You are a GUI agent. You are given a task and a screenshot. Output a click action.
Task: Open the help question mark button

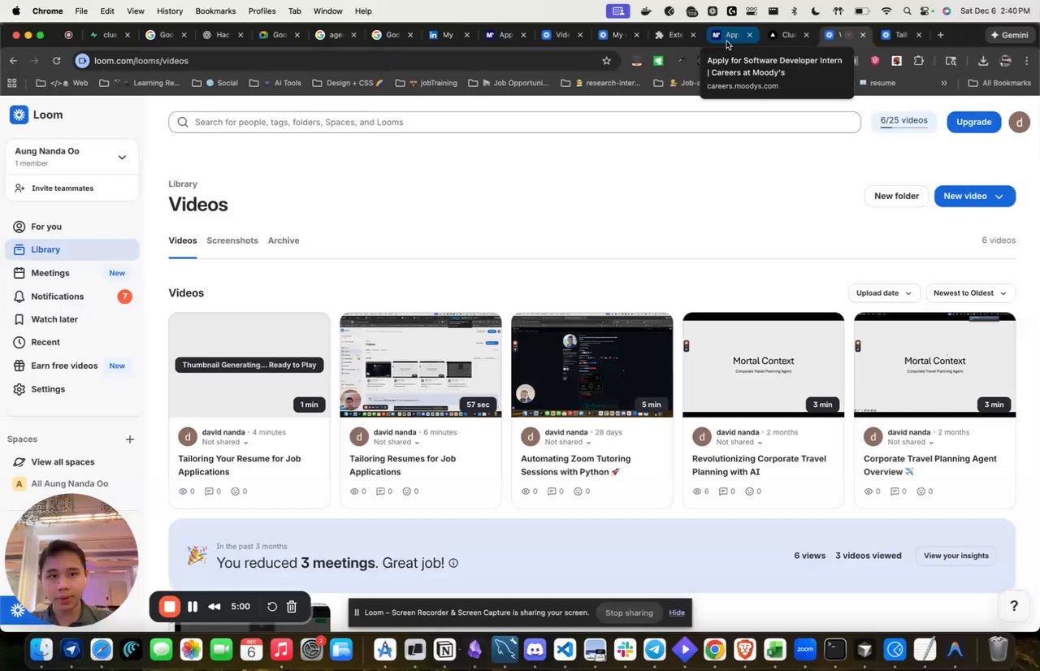point(1013,606)
